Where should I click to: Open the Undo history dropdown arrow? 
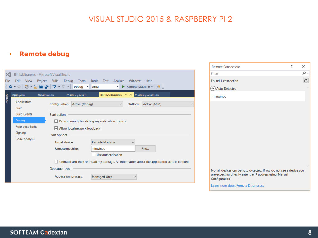[x=59, y=87]
